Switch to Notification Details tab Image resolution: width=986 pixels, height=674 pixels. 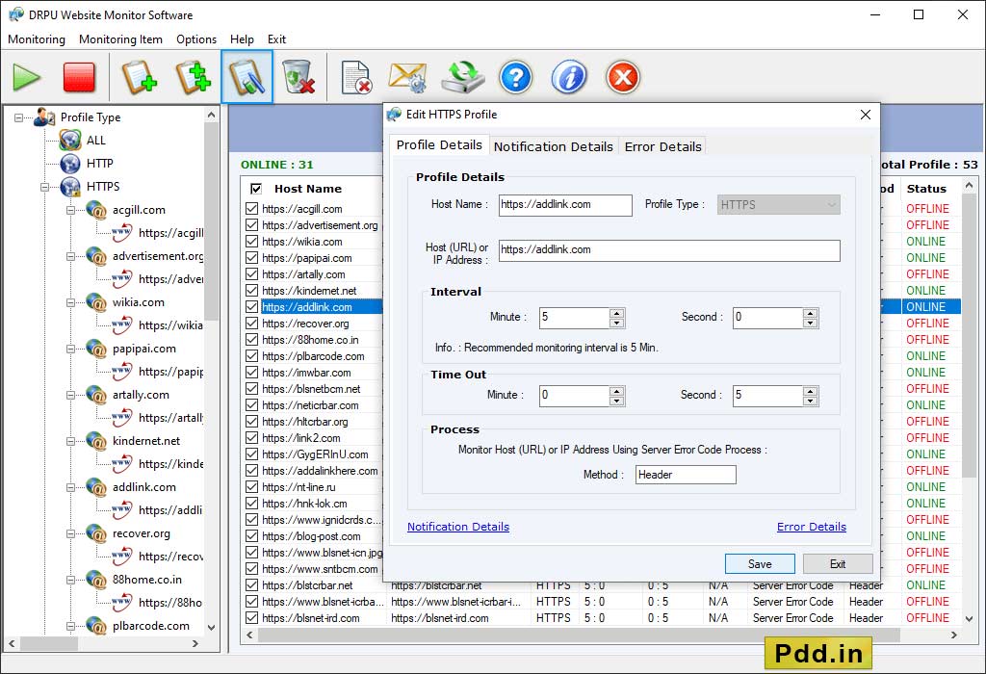(x=554, y=146)
